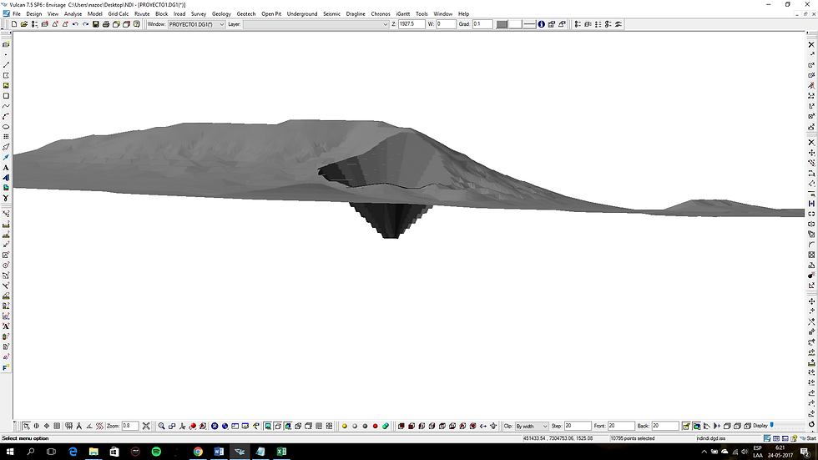
Task: Click the green capsule icon in the bottom toolbar
Action: (386, 426)
